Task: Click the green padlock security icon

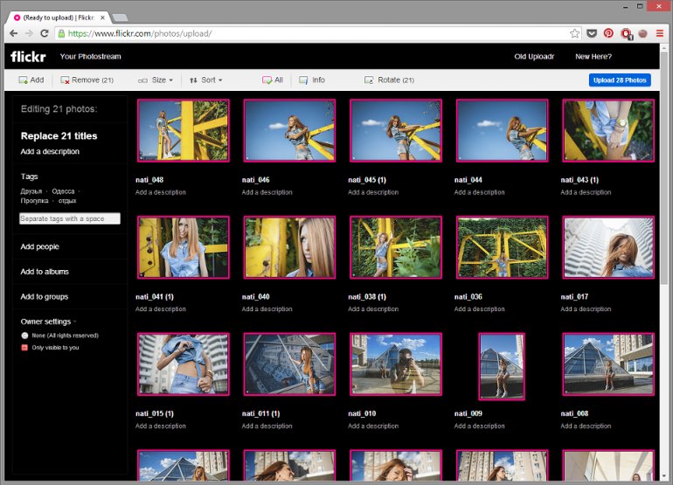Action: point(61,33)
